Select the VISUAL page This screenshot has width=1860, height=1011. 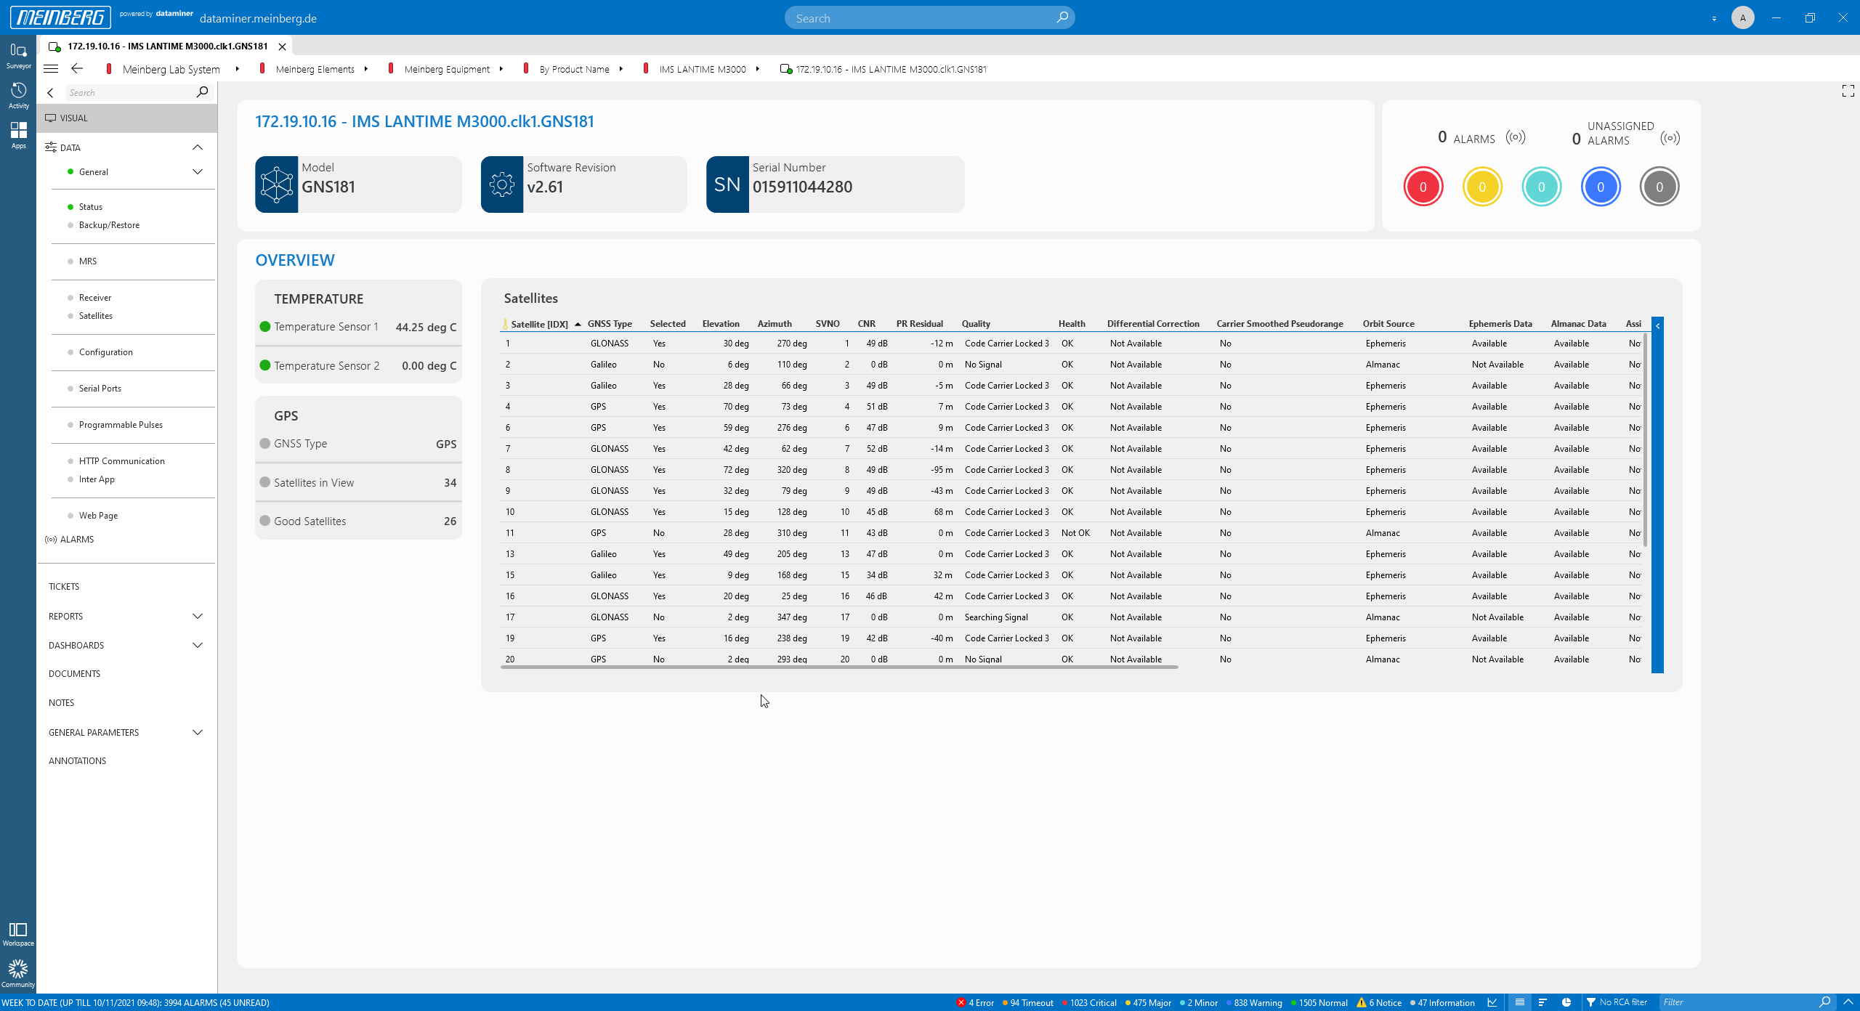pyautogui.click(x=127, y=118)
